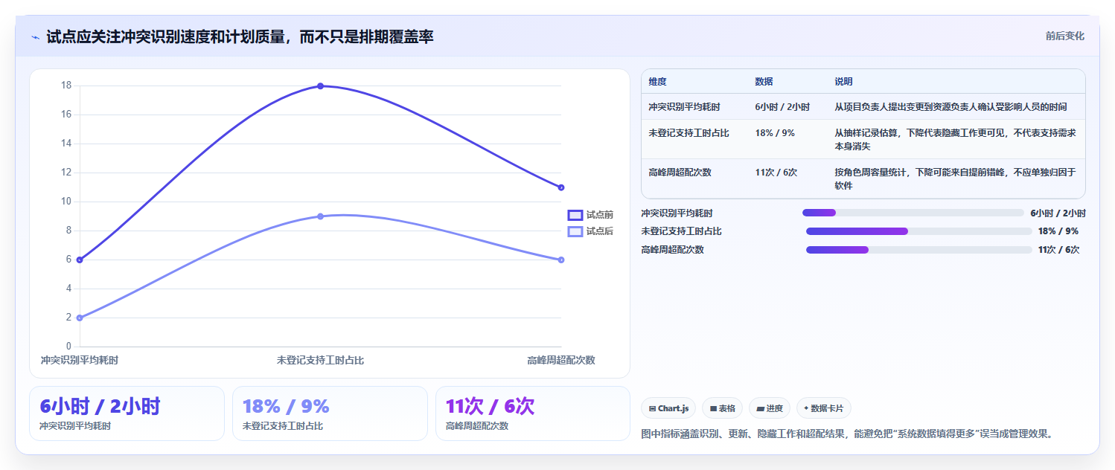Toggle the 试点前 legend item in the chart
This screenshot has height=470, width=1115.
pos(590,215)
